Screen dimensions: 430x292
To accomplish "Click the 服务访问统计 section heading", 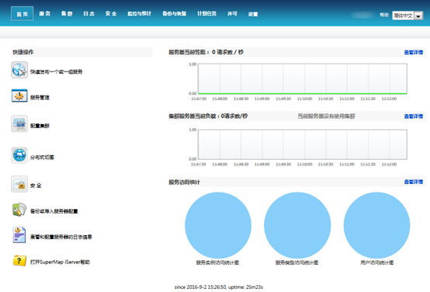I will (x=184, y=182).
